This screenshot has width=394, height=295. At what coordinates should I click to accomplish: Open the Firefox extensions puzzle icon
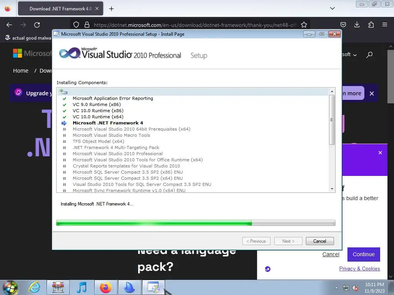pyautogui.click(x=371, y=25)
